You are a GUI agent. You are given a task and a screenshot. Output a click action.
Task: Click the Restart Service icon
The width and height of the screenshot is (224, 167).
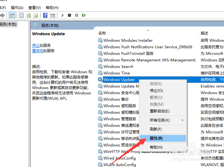[x=84, y=15]
